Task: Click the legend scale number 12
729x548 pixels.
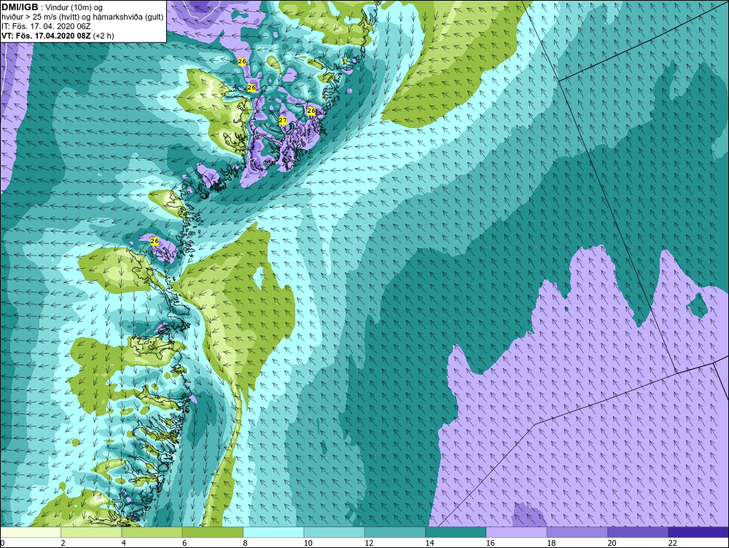Action: 369,543
